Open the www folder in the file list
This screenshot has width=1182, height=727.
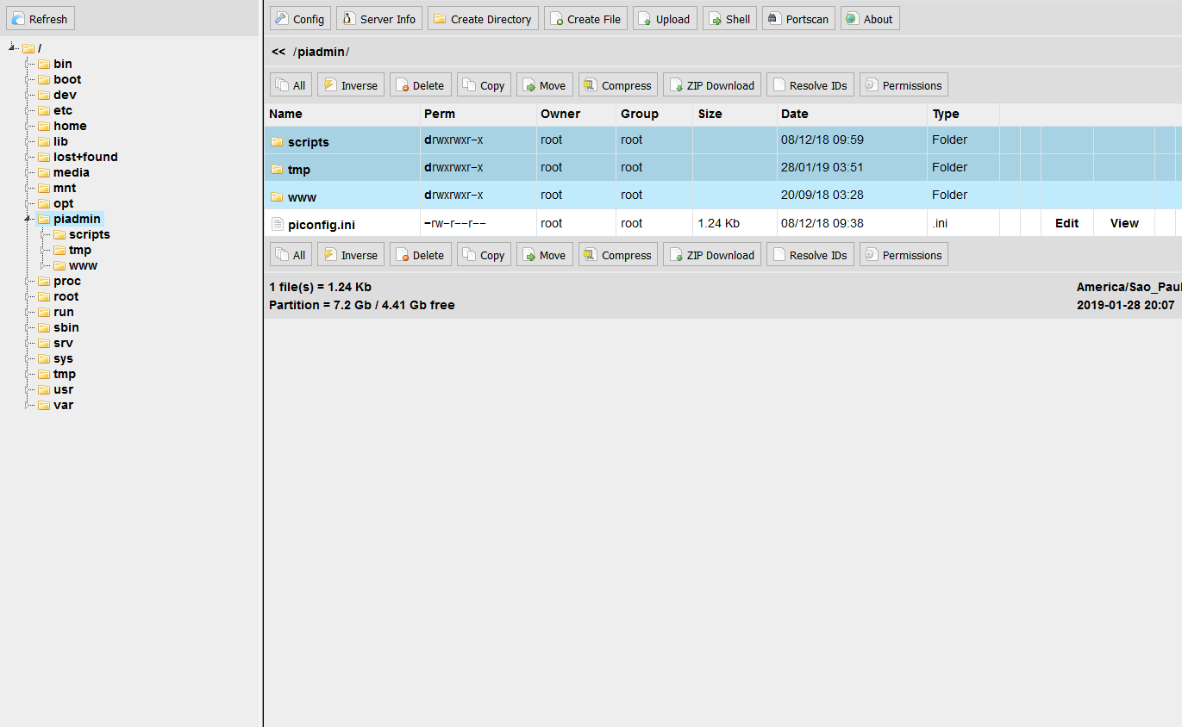(x=302, y=197)
